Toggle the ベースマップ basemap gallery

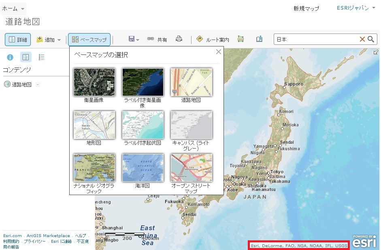[89, 40]
